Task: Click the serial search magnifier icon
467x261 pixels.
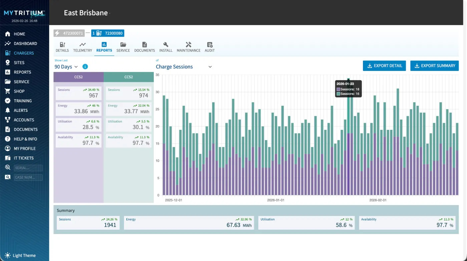Action: (8, 168)
